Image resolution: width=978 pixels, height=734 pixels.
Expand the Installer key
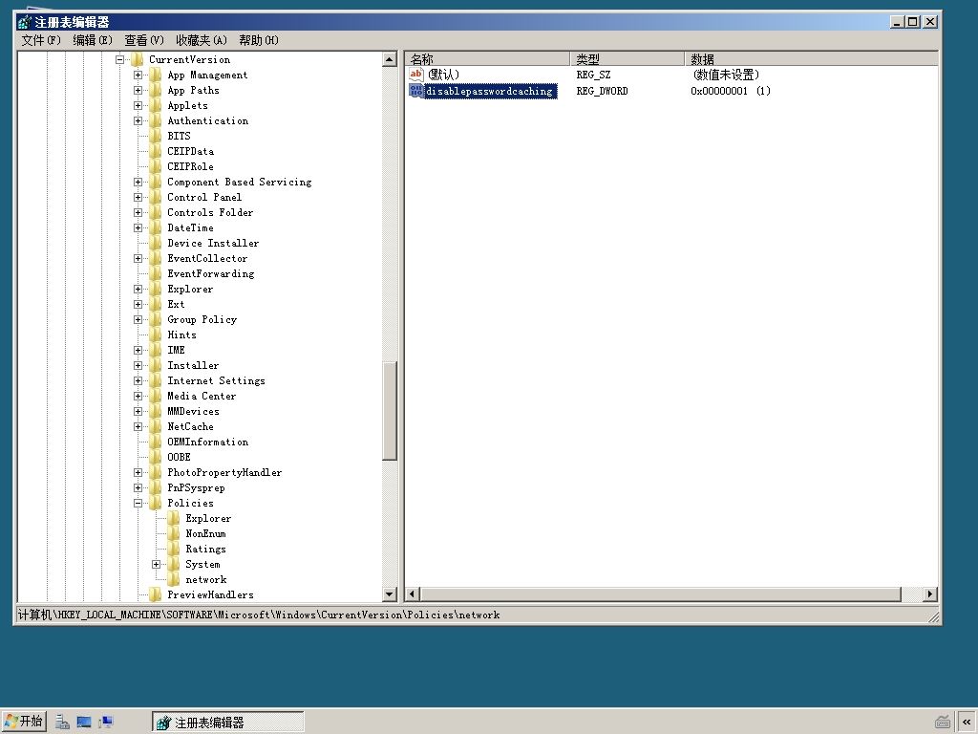(x=138, y=366)
